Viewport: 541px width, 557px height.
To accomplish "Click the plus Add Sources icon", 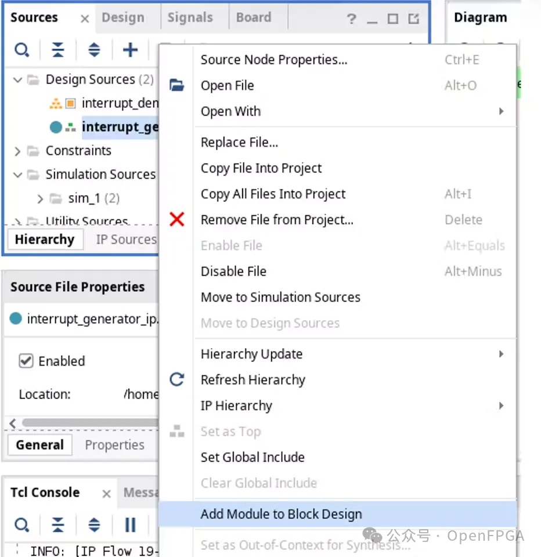I will click(130, 50).
